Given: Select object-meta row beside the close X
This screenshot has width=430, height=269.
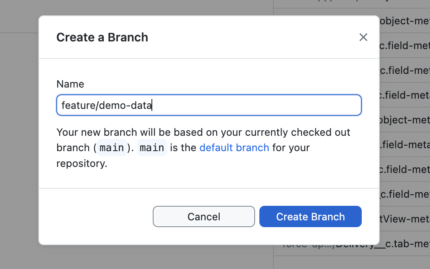Looking at the screenshot, I should (404, 20).
